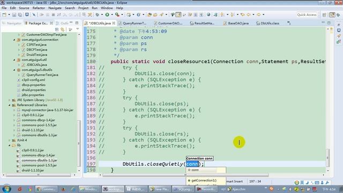Open Forward navigation history dropdown
The width and height of the screenshot is (343, 193).
click(263, 14)
